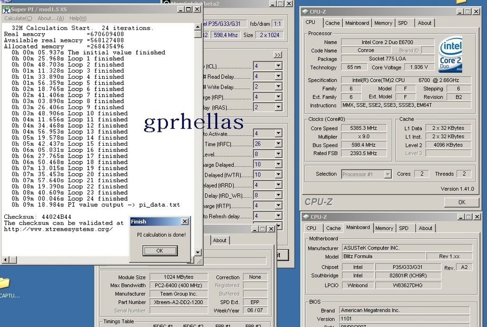Click the manufacturer 'ASUSTeK Computer INC.' field
487x327 pixels.
407,248
